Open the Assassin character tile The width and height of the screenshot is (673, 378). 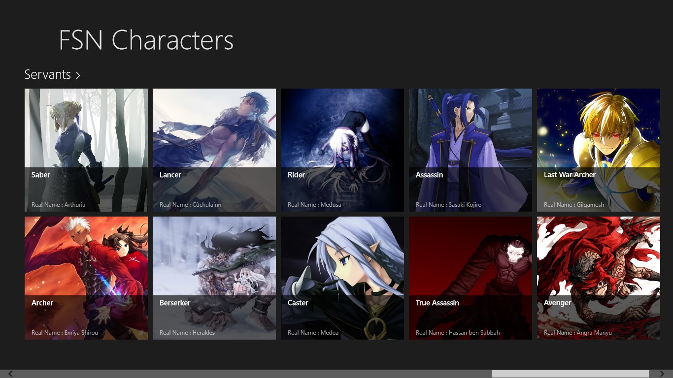(x=471, y=150)
